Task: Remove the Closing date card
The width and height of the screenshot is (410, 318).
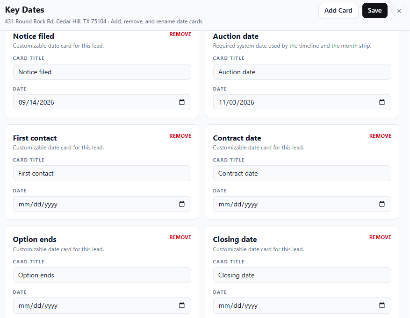Action: [x=380, y=237]
